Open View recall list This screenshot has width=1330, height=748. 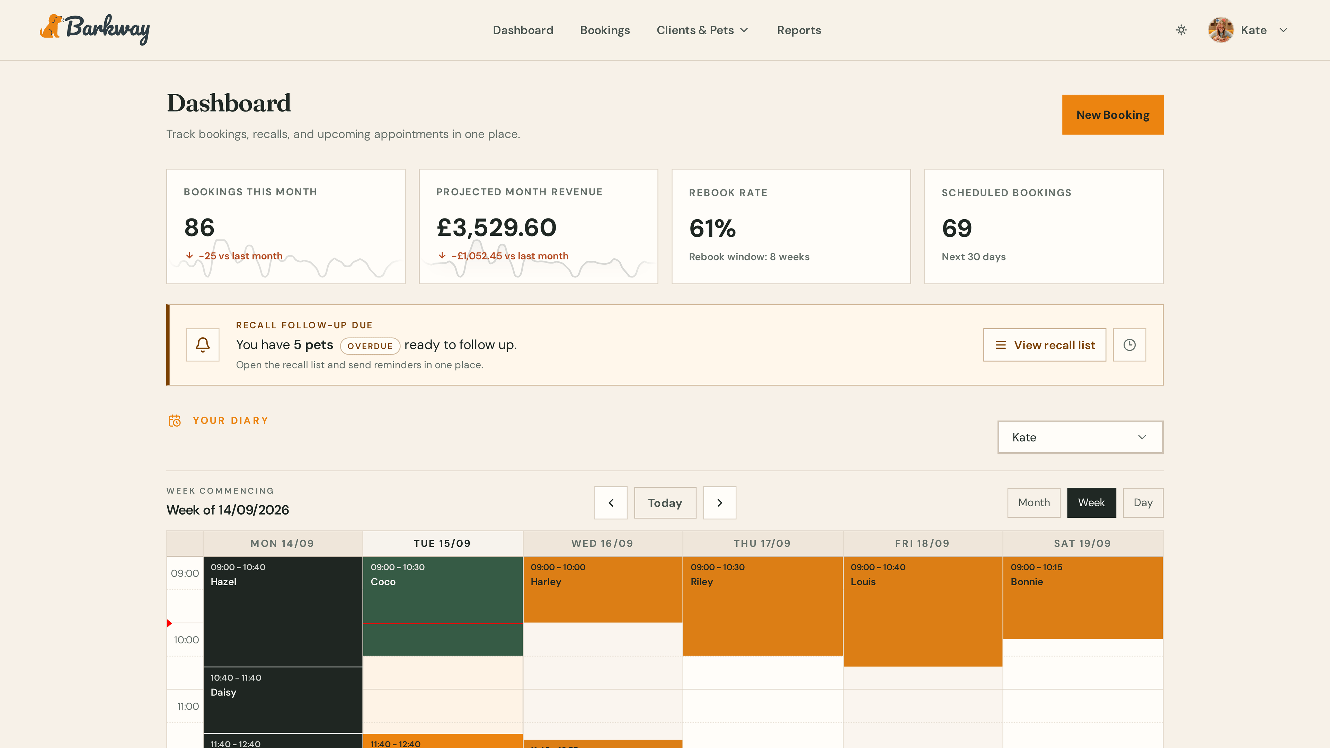[x=1045, y=345]
